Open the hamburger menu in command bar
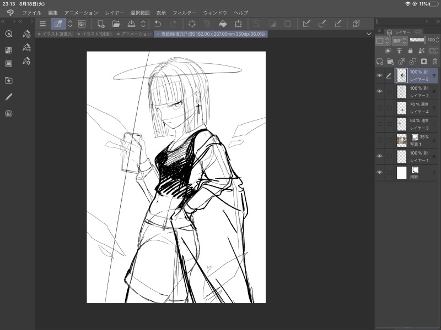Screen dimensions: 441x330 click(43, 24)
